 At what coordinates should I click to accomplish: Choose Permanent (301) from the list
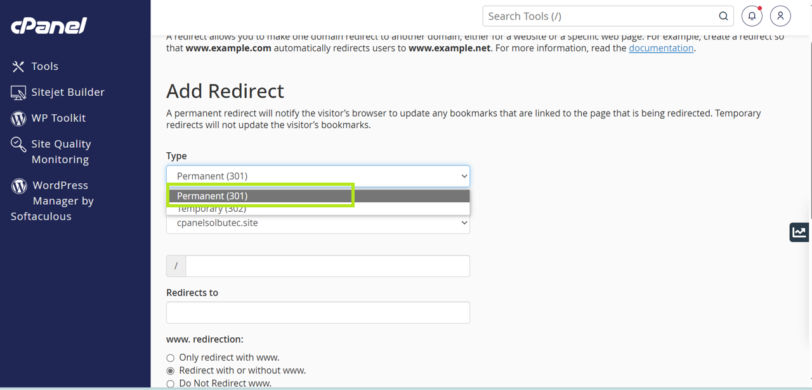click(x=260, y=196)
